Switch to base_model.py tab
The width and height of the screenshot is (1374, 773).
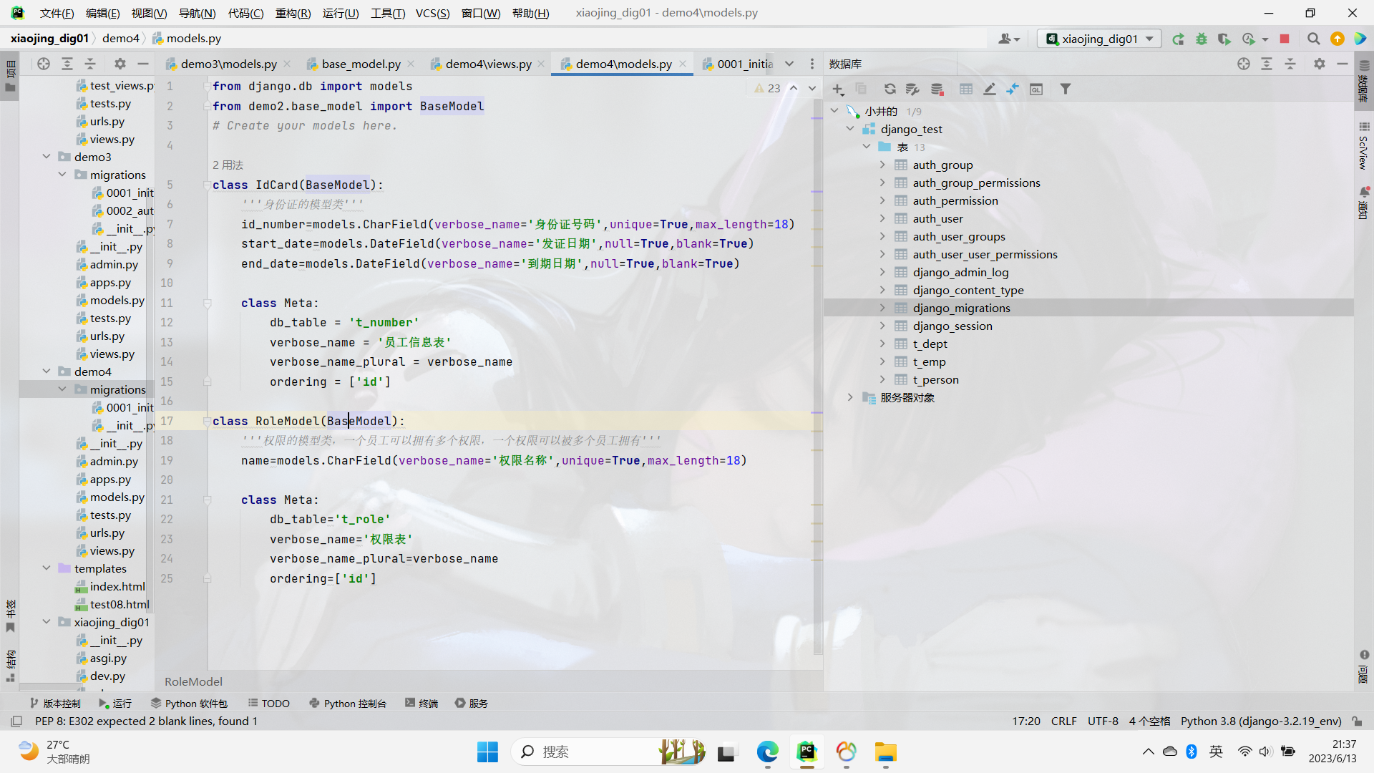pos(361,64)
